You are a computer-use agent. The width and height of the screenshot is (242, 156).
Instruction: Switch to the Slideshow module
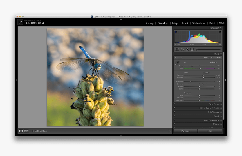pyautogui.click(x=199, y=23)
